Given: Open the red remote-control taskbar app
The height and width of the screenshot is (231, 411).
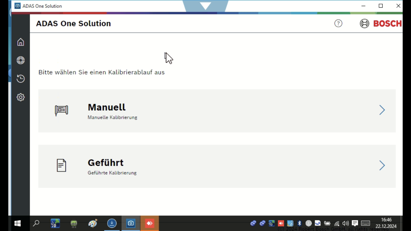Looking at the screenshot, I should [x=149, y=223].
